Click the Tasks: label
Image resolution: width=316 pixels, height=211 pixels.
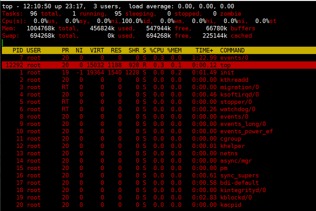(x=12, y=14)
